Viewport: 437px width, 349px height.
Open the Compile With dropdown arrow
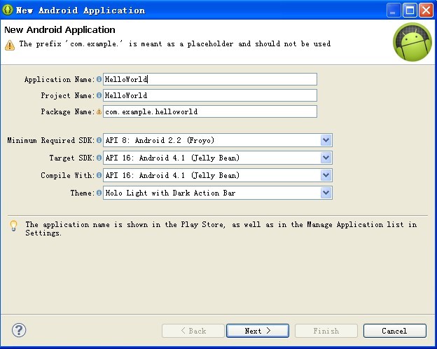click(x=326, y=175)
